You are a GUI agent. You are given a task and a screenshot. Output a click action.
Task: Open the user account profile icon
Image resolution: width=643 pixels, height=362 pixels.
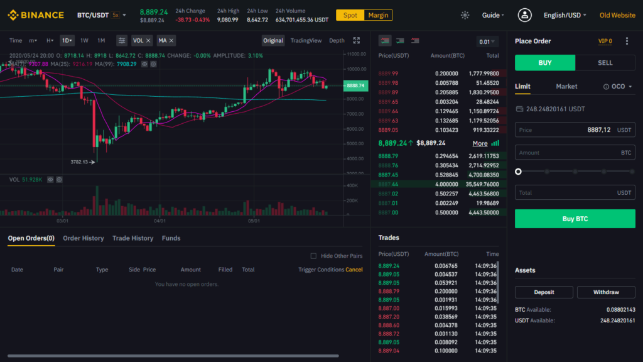(524, 15)
